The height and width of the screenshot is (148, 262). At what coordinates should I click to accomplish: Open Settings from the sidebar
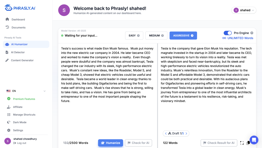18,130
